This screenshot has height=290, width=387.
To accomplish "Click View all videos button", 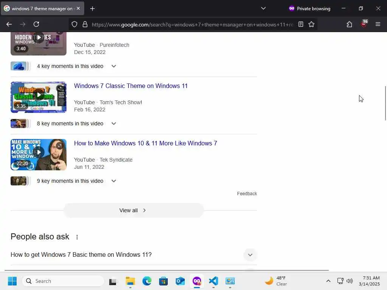I will click(133, 210).
